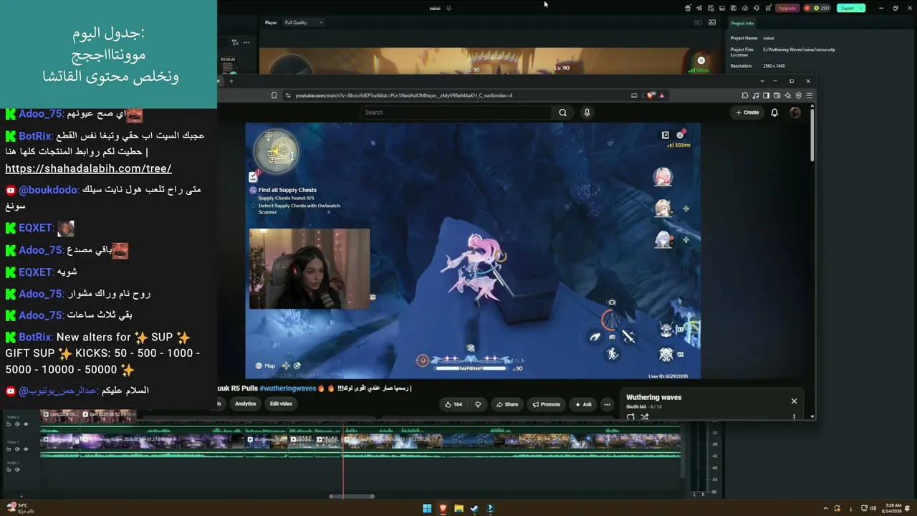Open a new browser tab with plus
This screenshot has width=917, height=516.
click(231, 81)
